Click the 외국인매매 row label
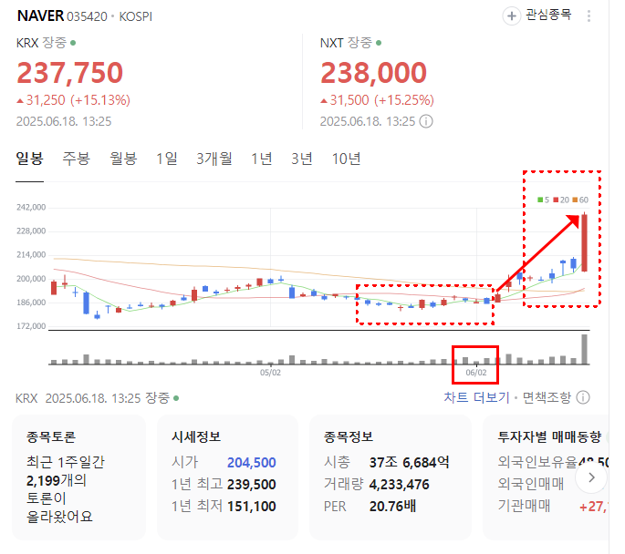Screen dimensions: 625x554 coord(530,484)
